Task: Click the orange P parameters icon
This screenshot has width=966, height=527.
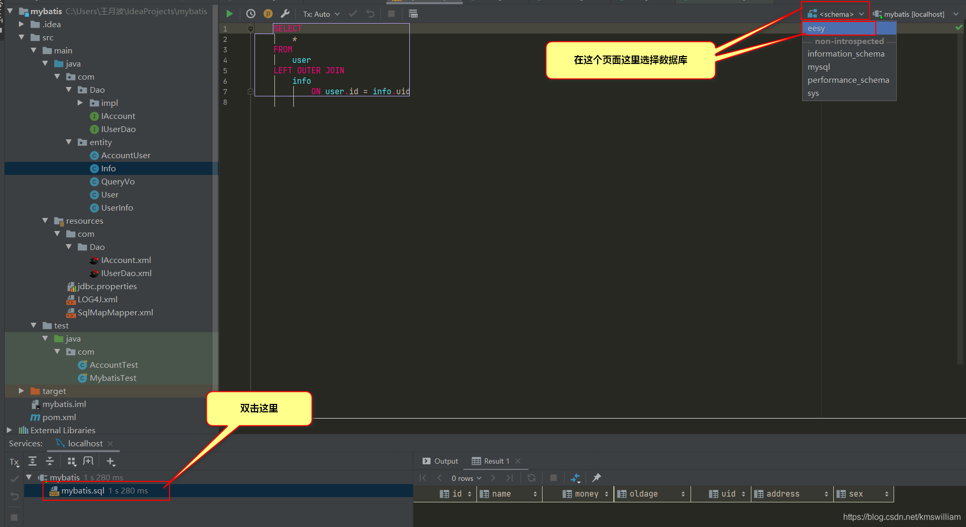Action: [268, 14]
